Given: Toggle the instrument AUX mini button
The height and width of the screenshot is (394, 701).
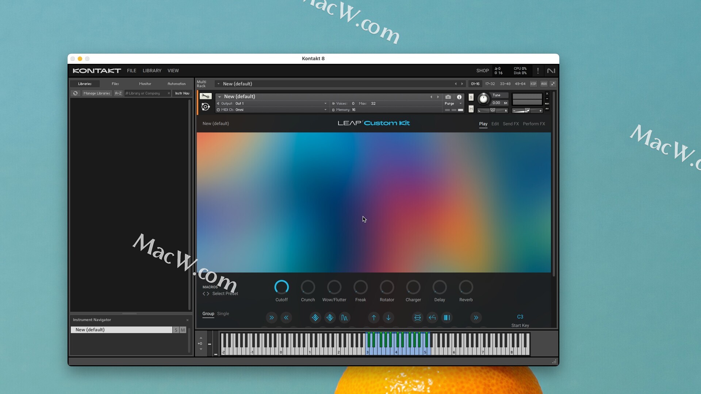Looking at the screenshot, I should [x=547, y=104].
